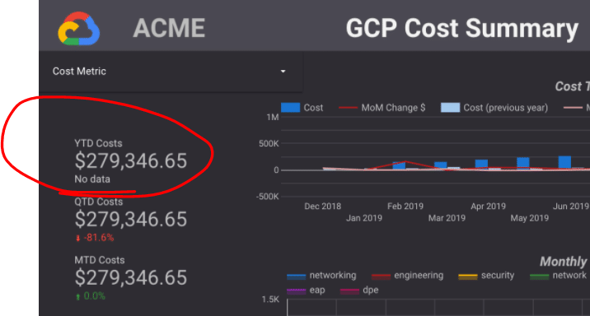
Task: Click the engineering legend entry
Action: click(408, 276)
